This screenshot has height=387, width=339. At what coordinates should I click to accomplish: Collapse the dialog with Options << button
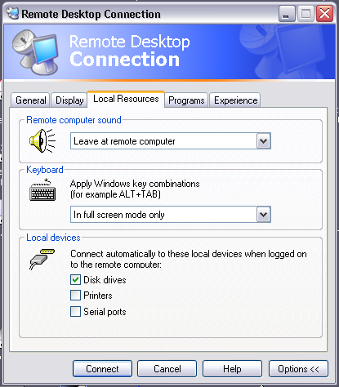[298, 369]
